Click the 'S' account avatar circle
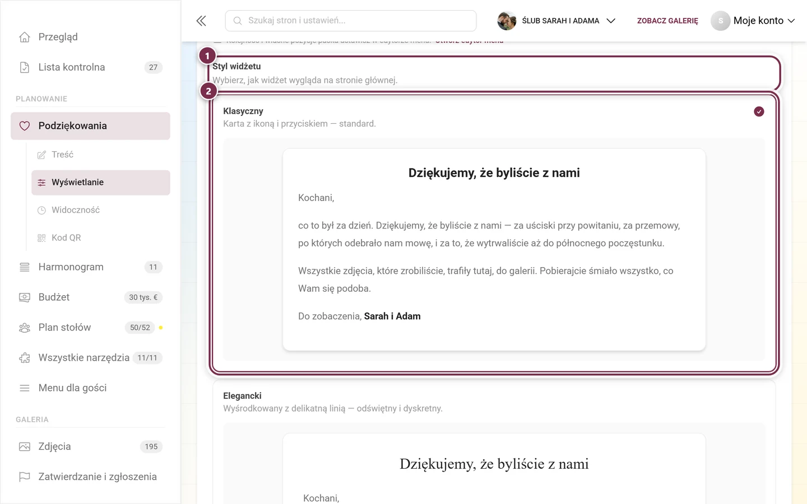This screenshot has height=504, width=807. [x=721, y=21]
